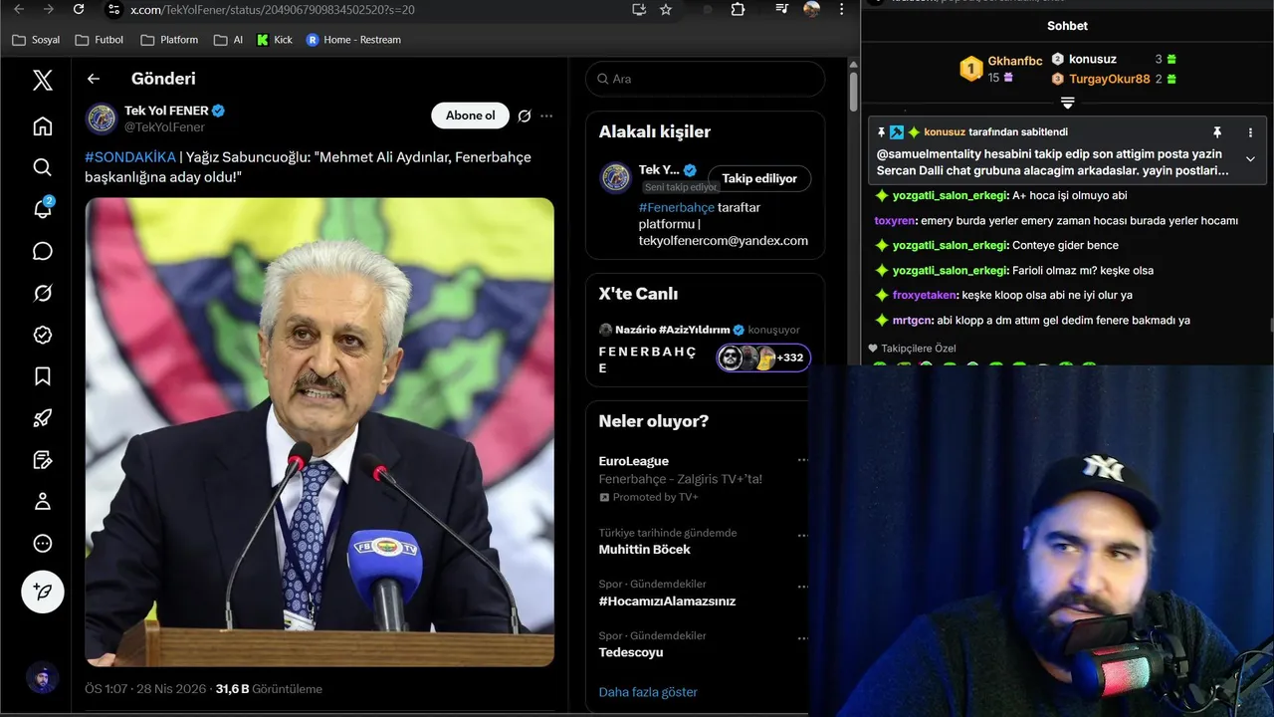Viewport: 1274px width, 717px height.
Task: Open more options for Tedescoyu trend
Action: point(802,636)
